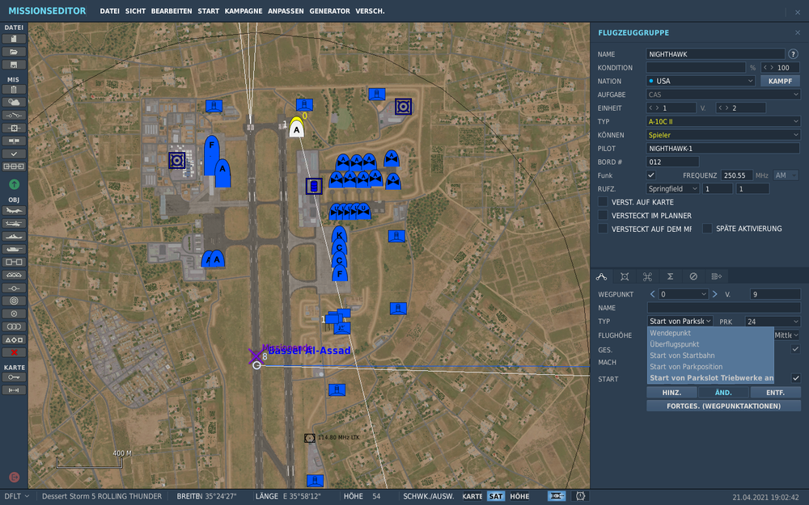This screenshot has height=505, width=809.
Task: Enable SPÄTE AKTIVIERUNG checkbox
Action: [x=707, y=229]
